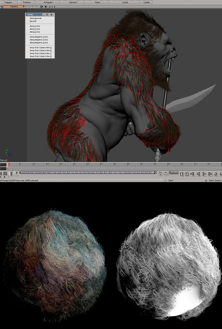Choose Away from Camera View A
222x329 pixels.
click(41, 48)
